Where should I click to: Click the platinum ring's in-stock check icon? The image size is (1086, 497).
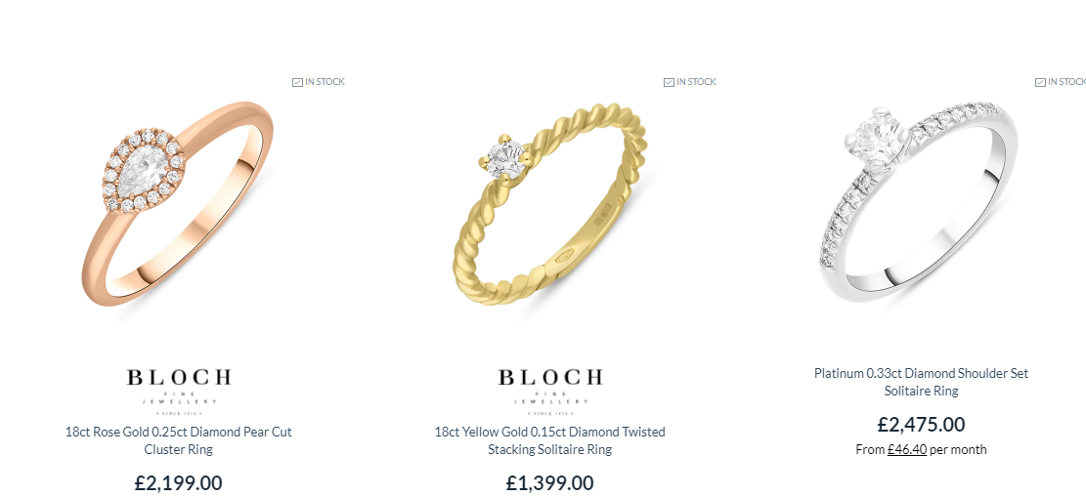[1040, 82]
